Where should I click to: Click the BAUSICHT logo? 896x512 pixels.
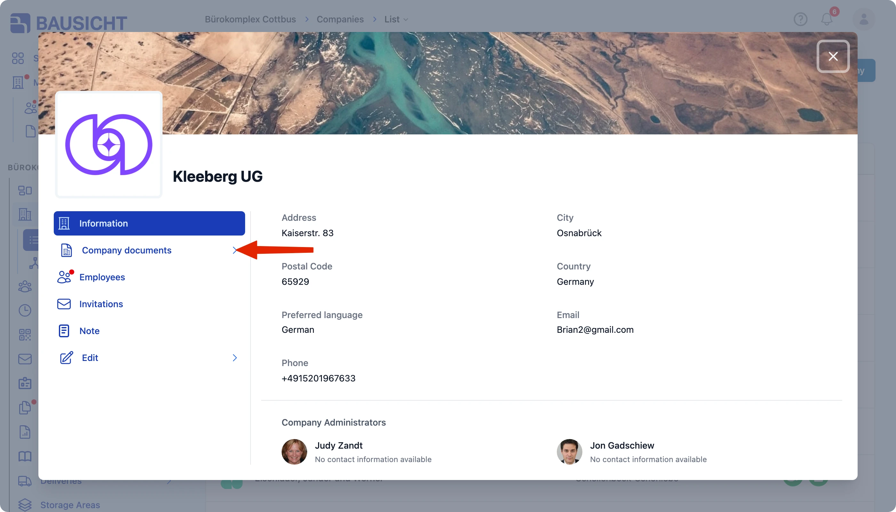(68, 23)
